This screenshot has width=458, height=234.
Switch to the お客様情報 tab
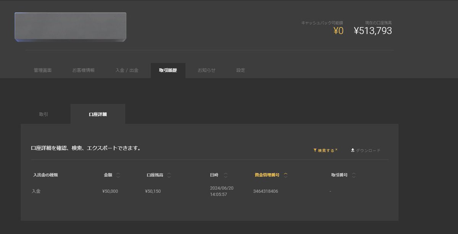click(x=84, y=70)
